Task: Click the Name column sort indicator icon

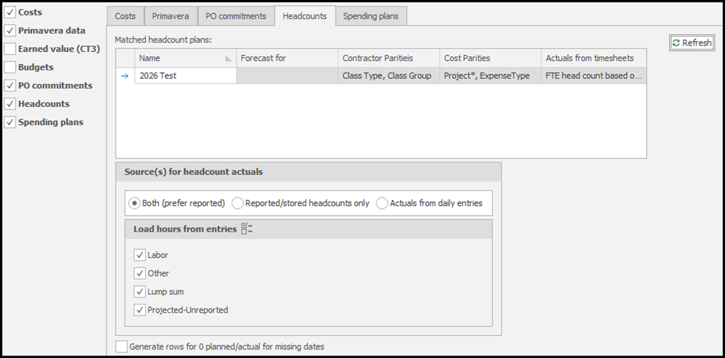Action: (227, 59)
